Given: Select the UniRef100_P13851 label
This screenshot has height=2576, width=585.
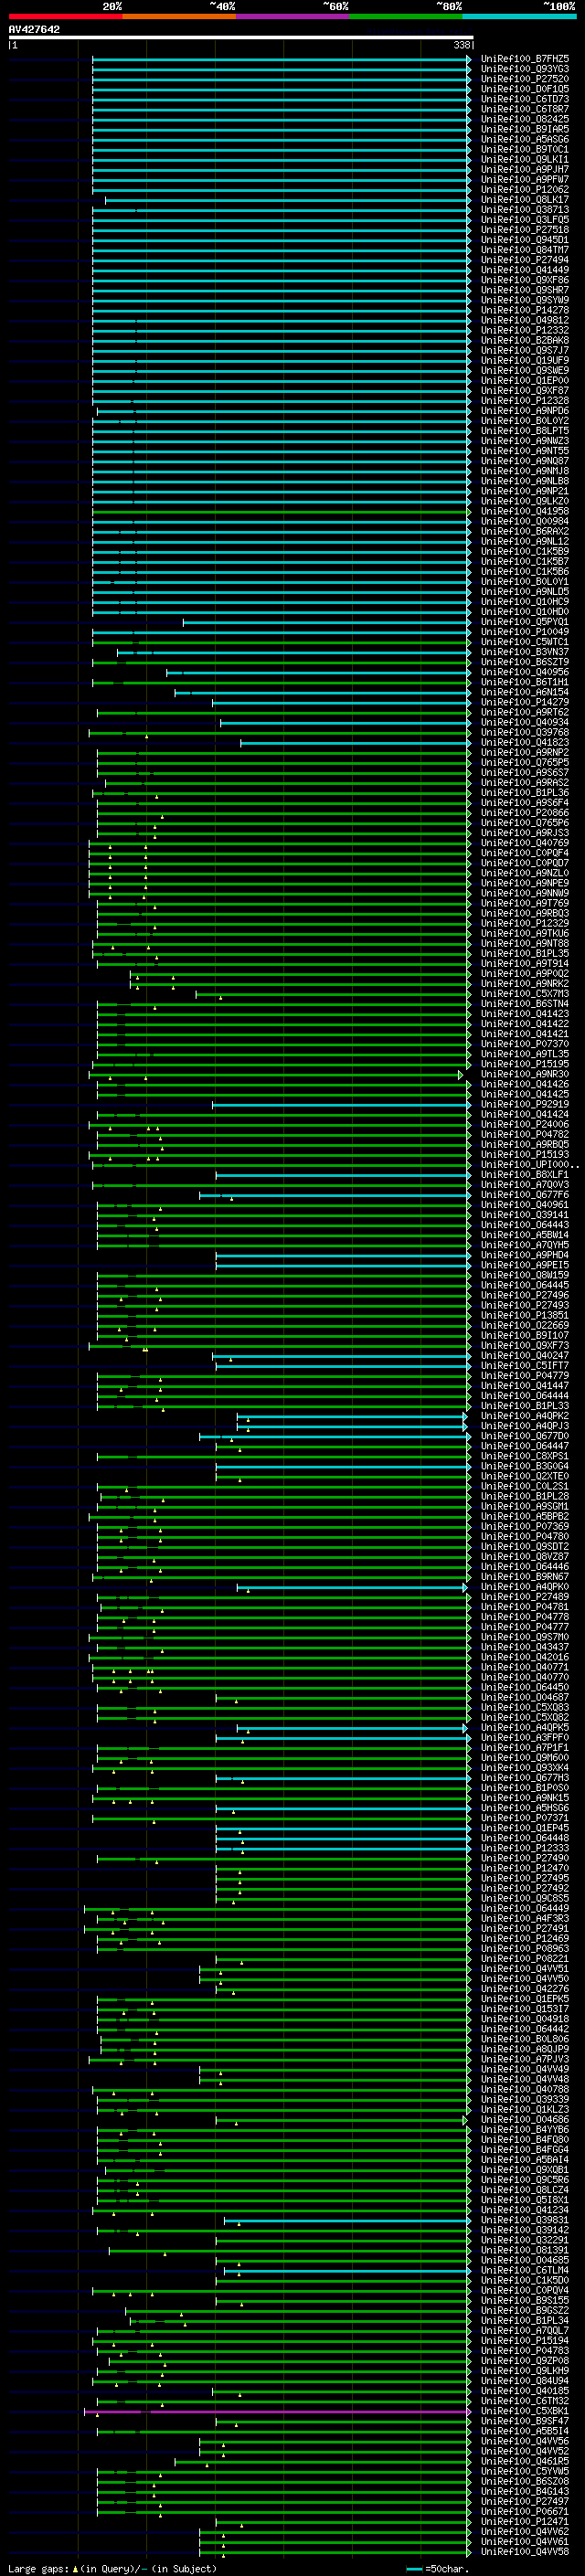Looking at the screenshot, I should pos(525,1315).
